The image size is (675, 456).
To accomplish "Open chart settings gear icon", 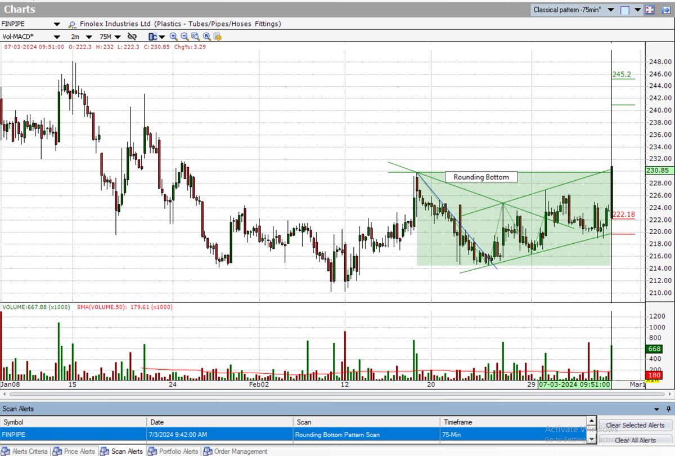I will point(217,37).
